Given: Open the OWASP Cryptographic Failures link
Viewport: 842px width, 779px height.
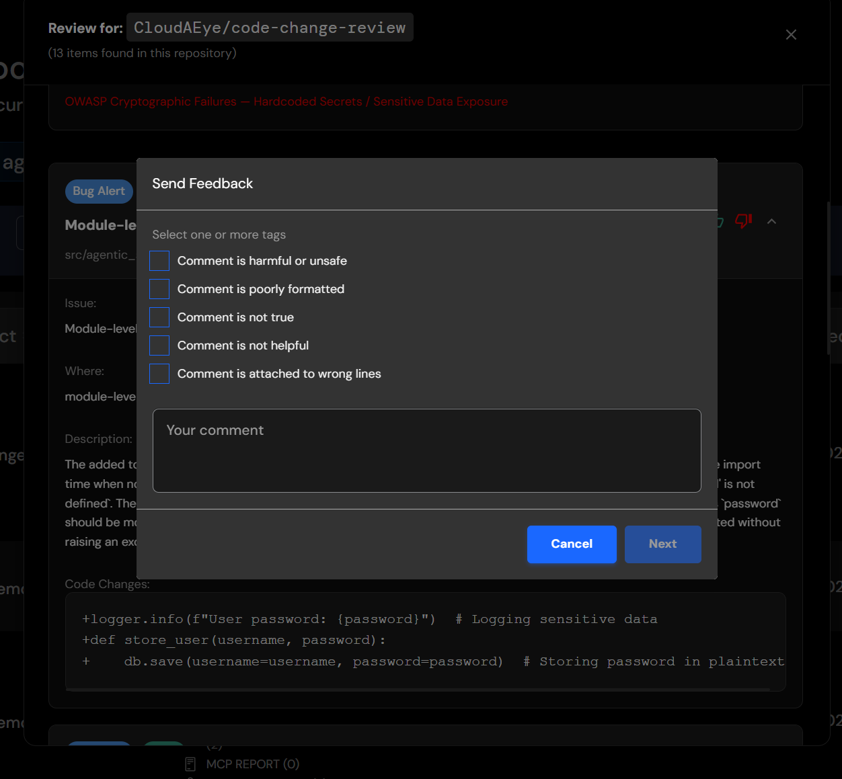Looking at the screenshot, I should 286,101.
